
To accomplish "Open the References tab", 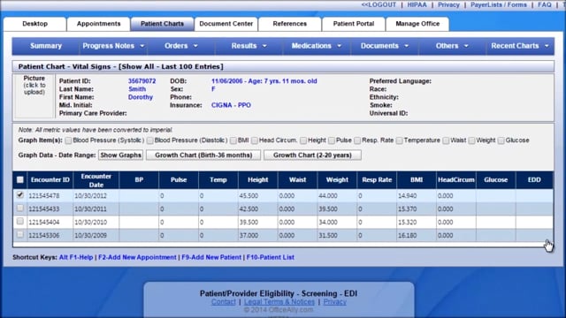I will [290, 24].
